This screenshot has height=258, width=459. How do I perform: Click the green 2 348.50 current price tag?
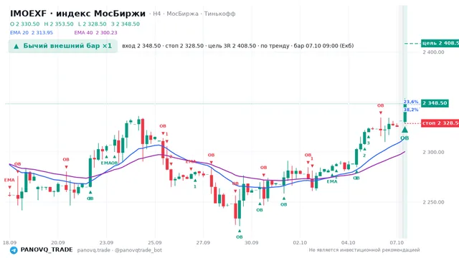point(435,103)
